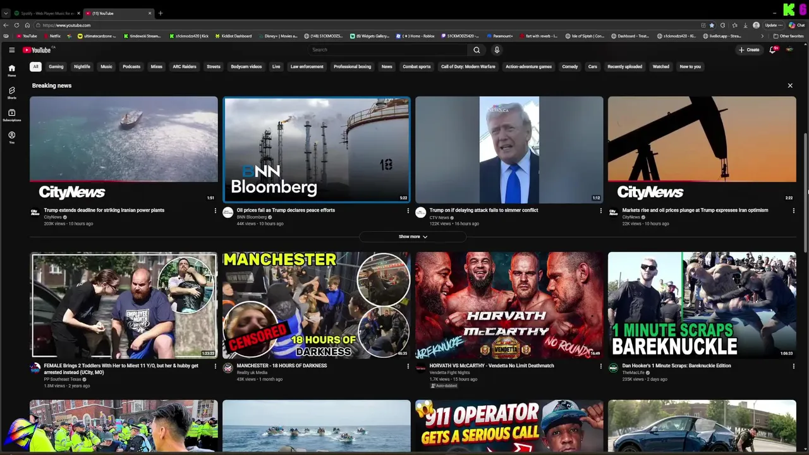Start voice search with the microphone icon

pos(497,50)
